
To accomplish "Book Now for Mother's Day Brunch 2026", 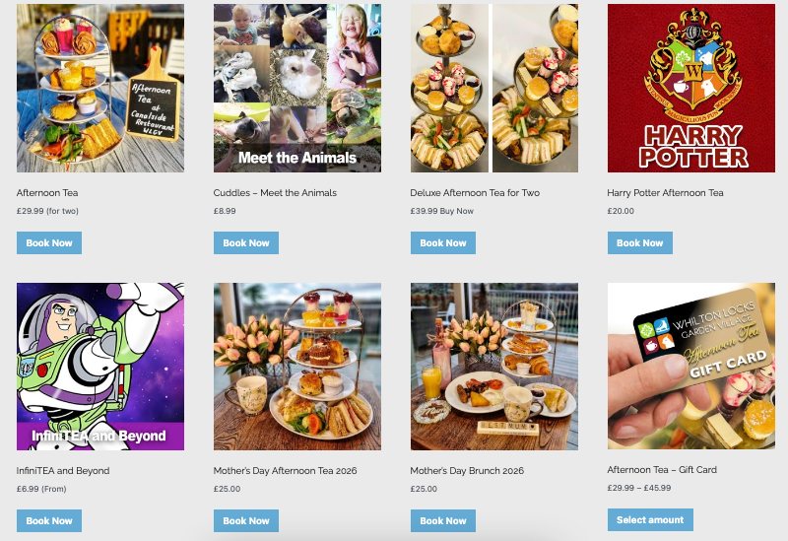I will click(x=443, y=521).
